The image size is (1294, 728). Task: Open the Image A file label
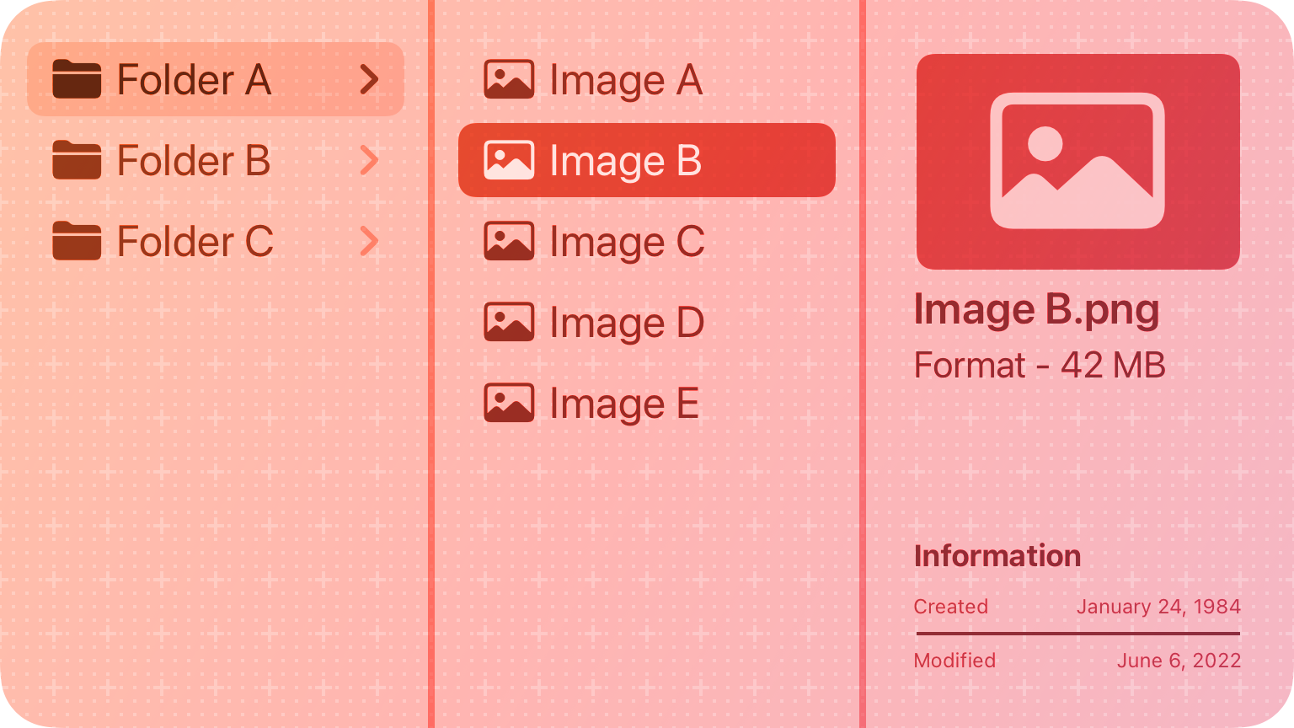pyautogui.click(x=626, y=81)
